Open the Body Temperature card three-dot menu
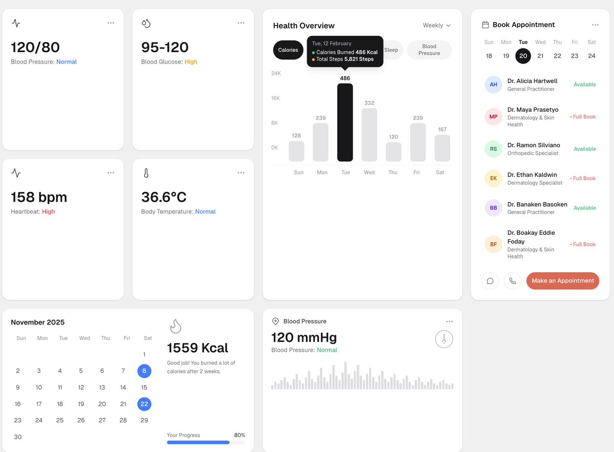 [x=241, y=173]
